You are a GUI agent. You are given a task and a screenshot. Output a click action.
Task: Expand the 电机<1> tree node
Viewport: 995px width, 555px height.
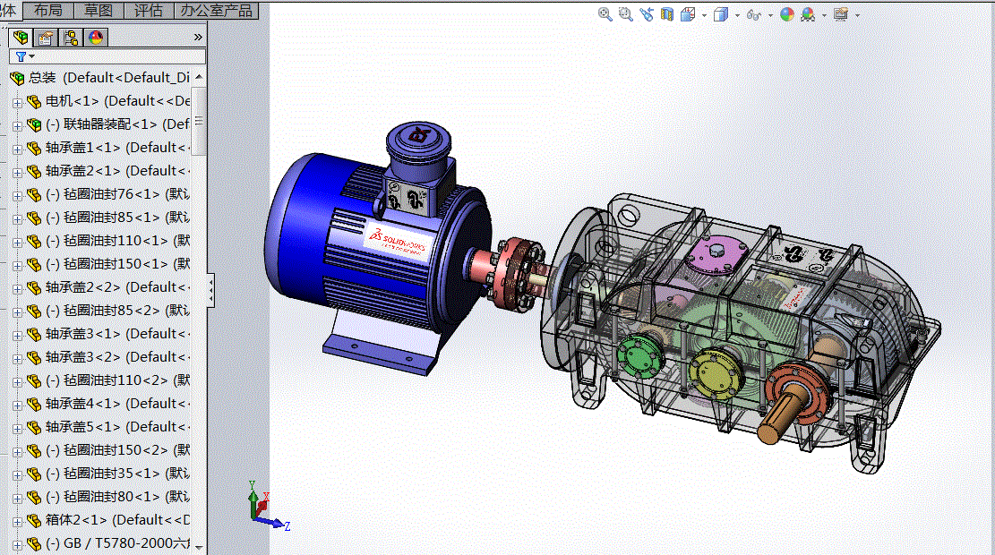click(x=16, y=102)
